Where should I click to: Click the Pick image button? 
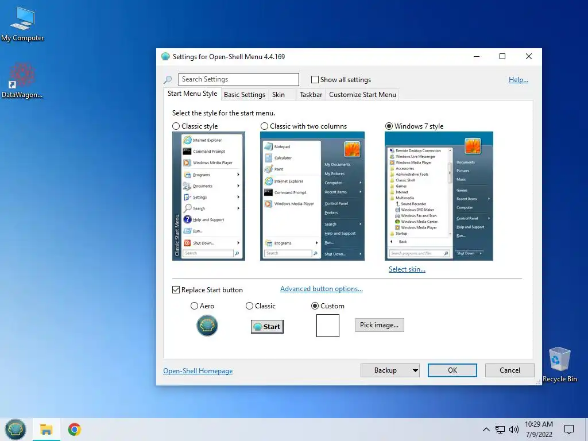pos(379,325)
